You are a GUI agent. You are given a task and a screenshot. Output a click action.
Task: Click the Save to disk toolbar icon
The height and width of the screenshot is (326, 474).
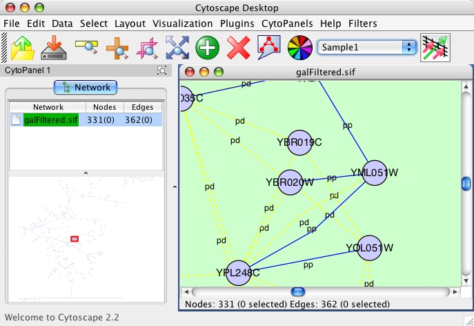point(54,48)
